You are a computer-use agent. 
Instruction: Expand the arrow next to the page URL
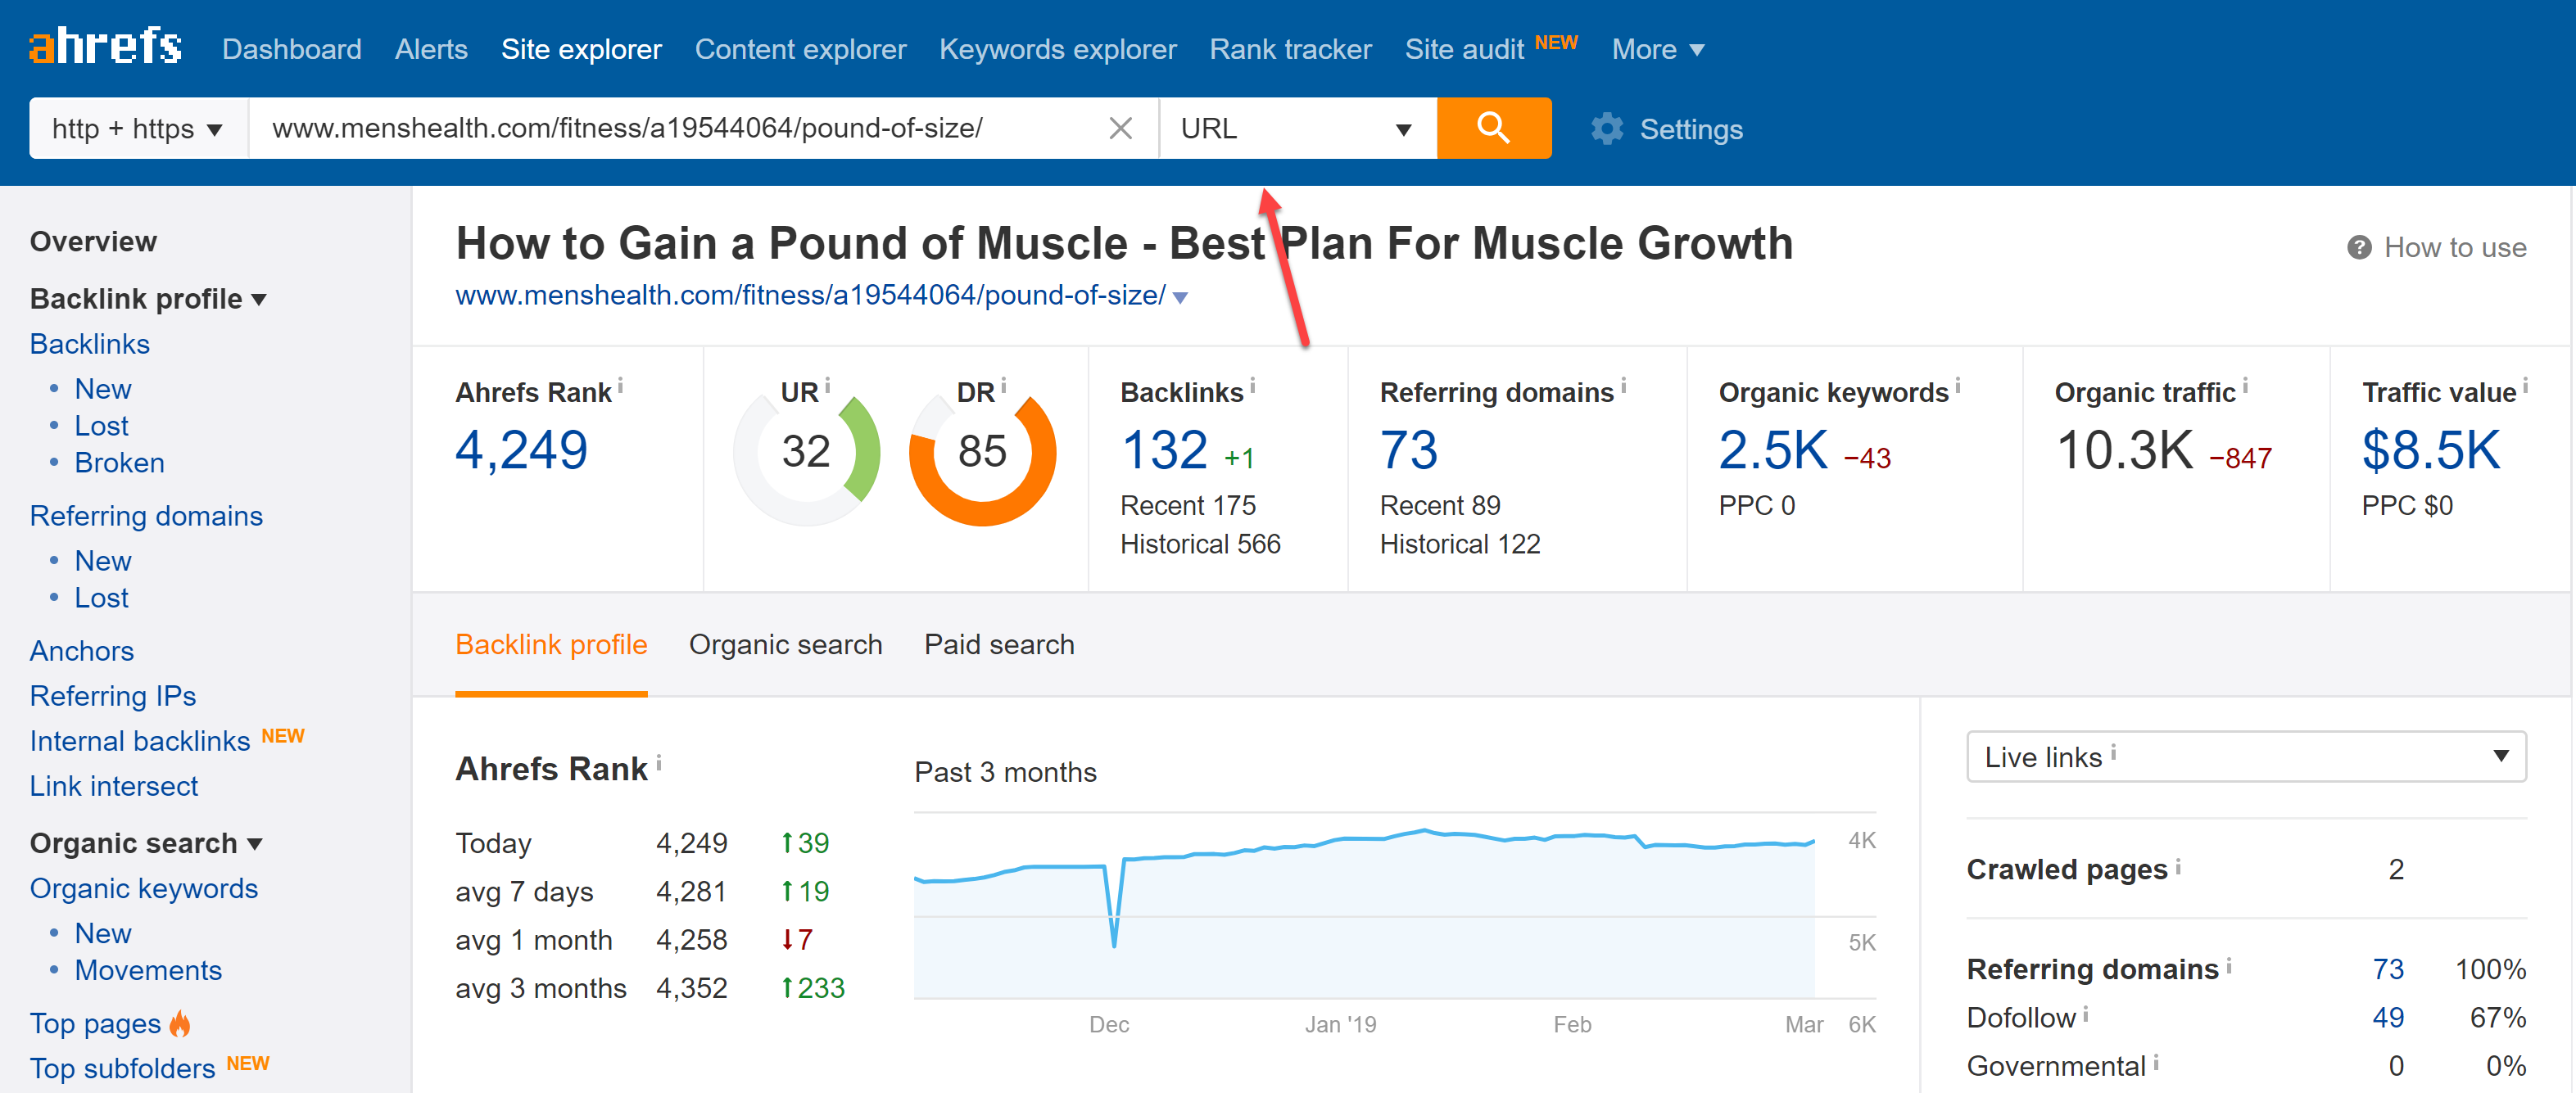coord(1180,297)
